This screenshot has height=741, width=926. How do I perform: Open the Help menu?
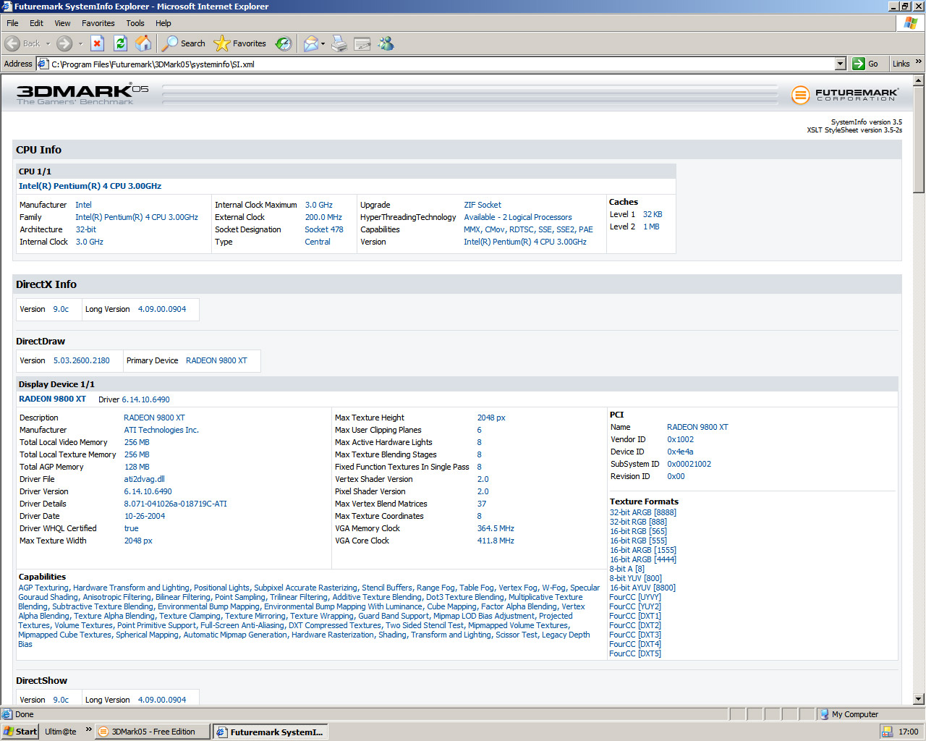point(163,23)
